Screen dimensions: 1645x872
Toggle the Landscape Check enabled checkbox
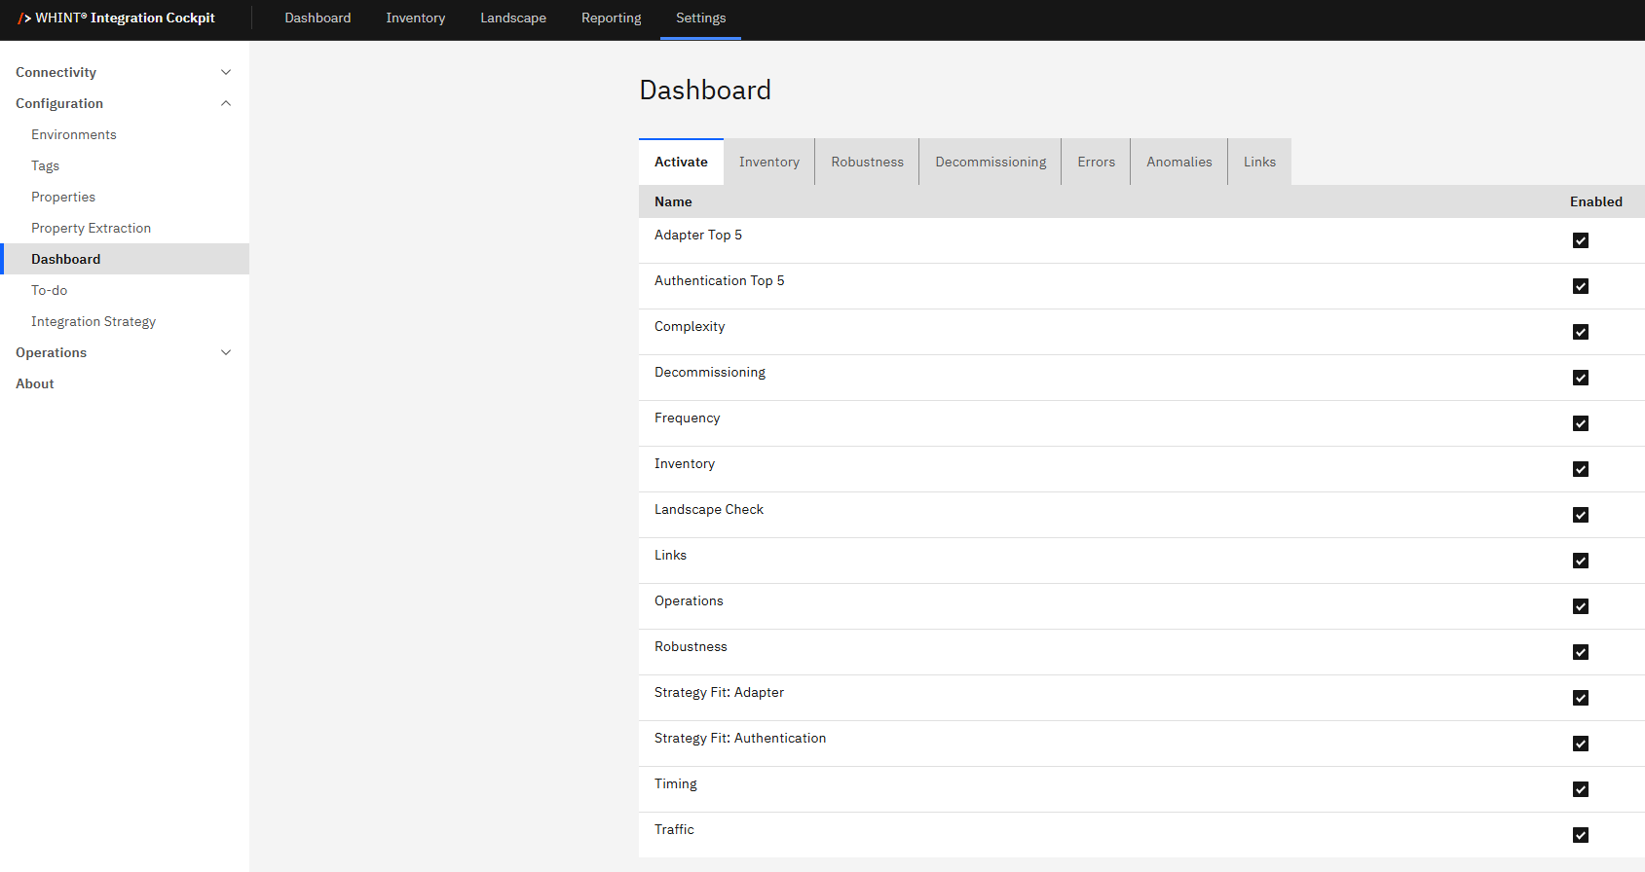(x=1580, y=515)
